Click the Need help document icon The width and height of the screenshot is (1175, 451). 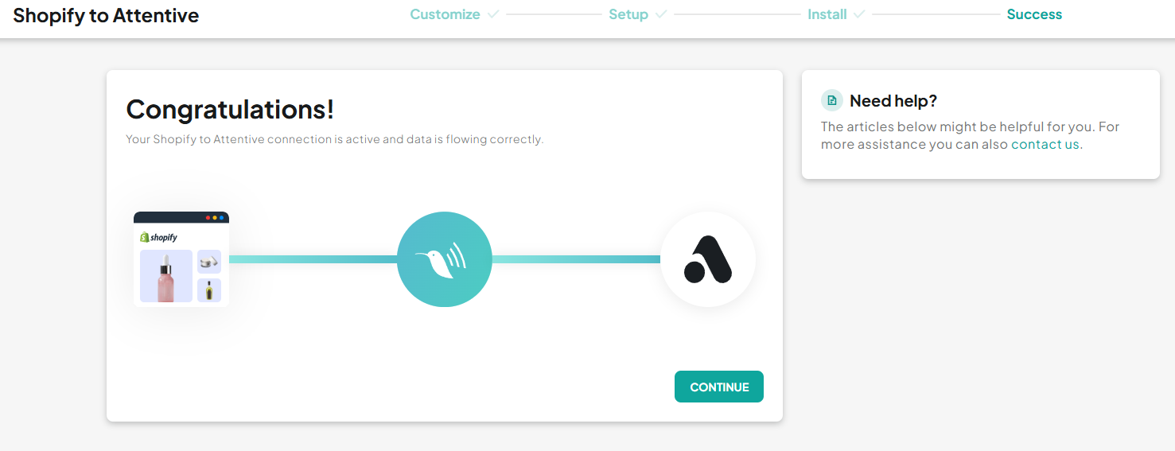pos(831,100)
